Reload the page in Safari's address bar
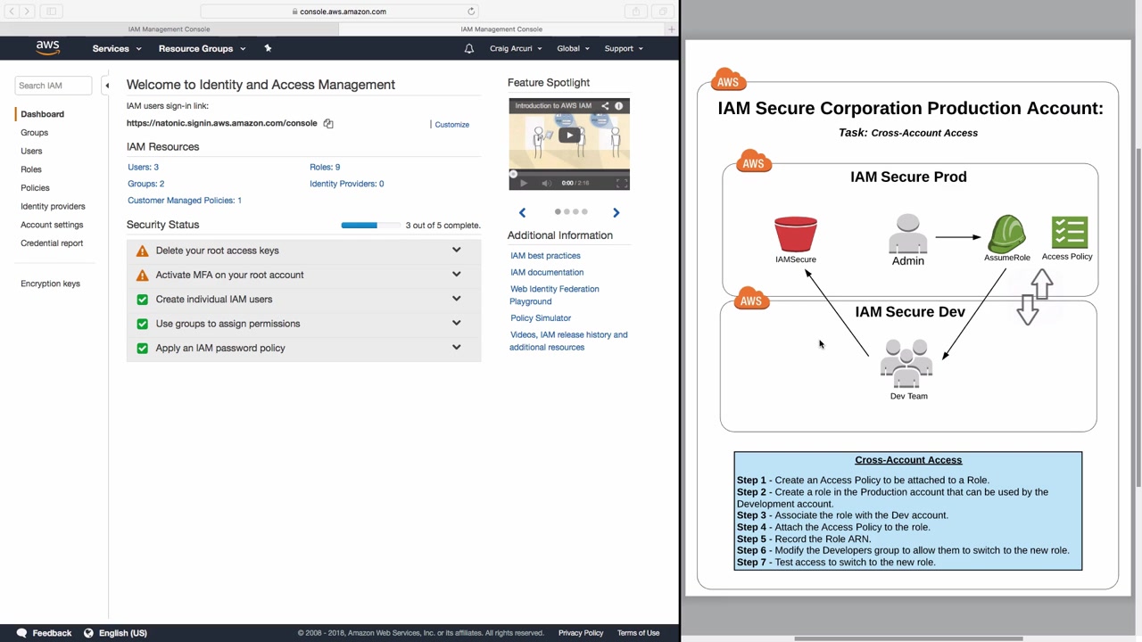 click(x=471, y=12)
